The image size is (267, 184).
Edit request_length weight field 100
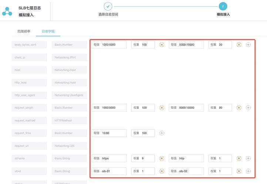[x=143, y=107]
